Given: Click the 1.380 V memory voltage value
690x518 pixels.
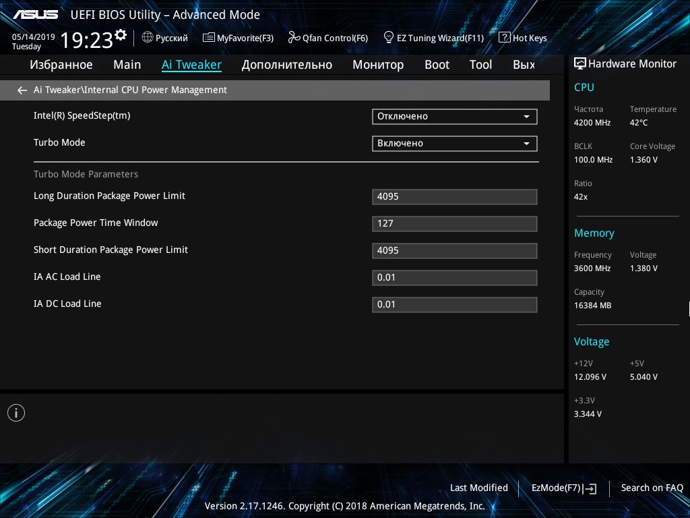Looking at the screenshot, I should click(x=644, y=268).
